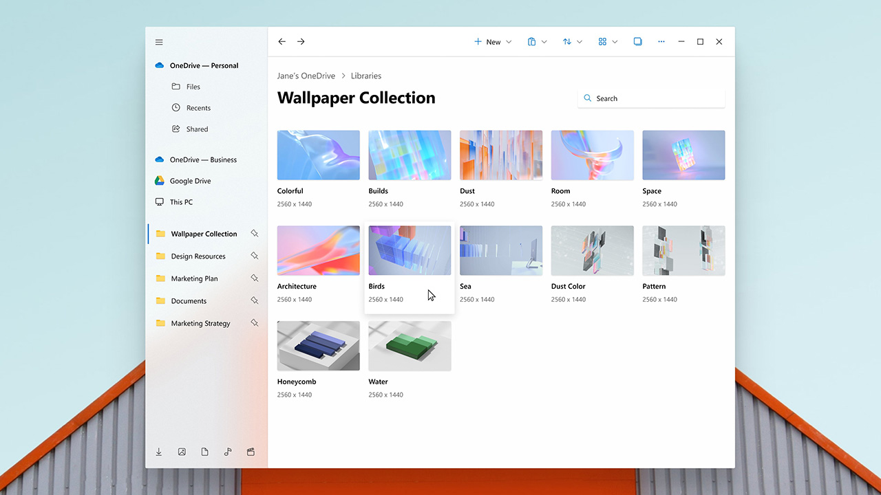
Task: Select the Colorful wallpaper thumbnail
Action: [318, 155]
